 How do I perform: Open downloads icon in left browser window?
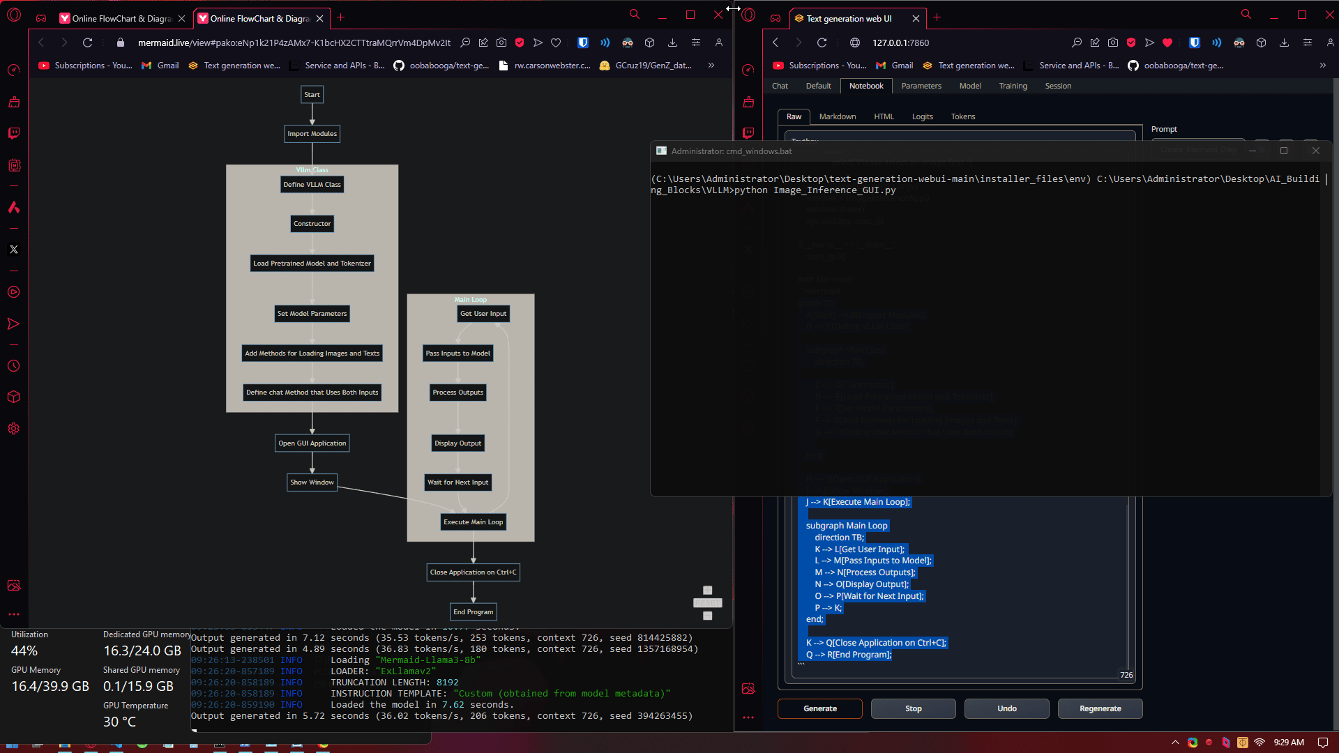click(x=672, y=43)
